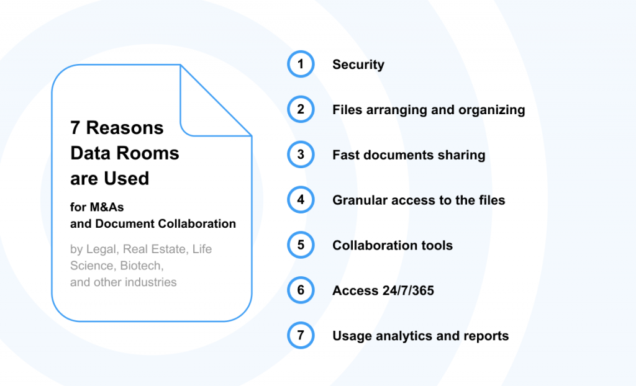Select the Granular access to the files text

click(419, 200)
